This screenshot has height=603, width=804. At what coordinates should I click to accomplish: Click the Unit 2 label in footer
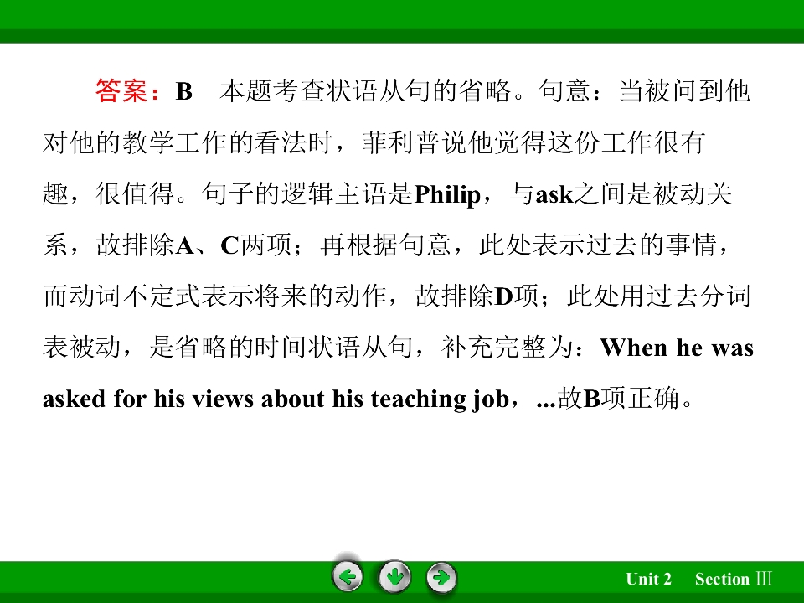click(x=648, y=579)
